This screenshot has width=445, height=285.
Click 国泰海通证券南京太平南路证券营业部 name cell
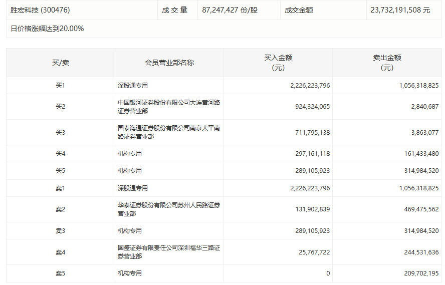169,132
